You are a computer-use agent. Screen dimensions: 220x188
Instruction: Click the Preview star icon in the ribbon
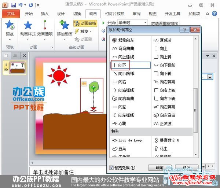(10, 25)
